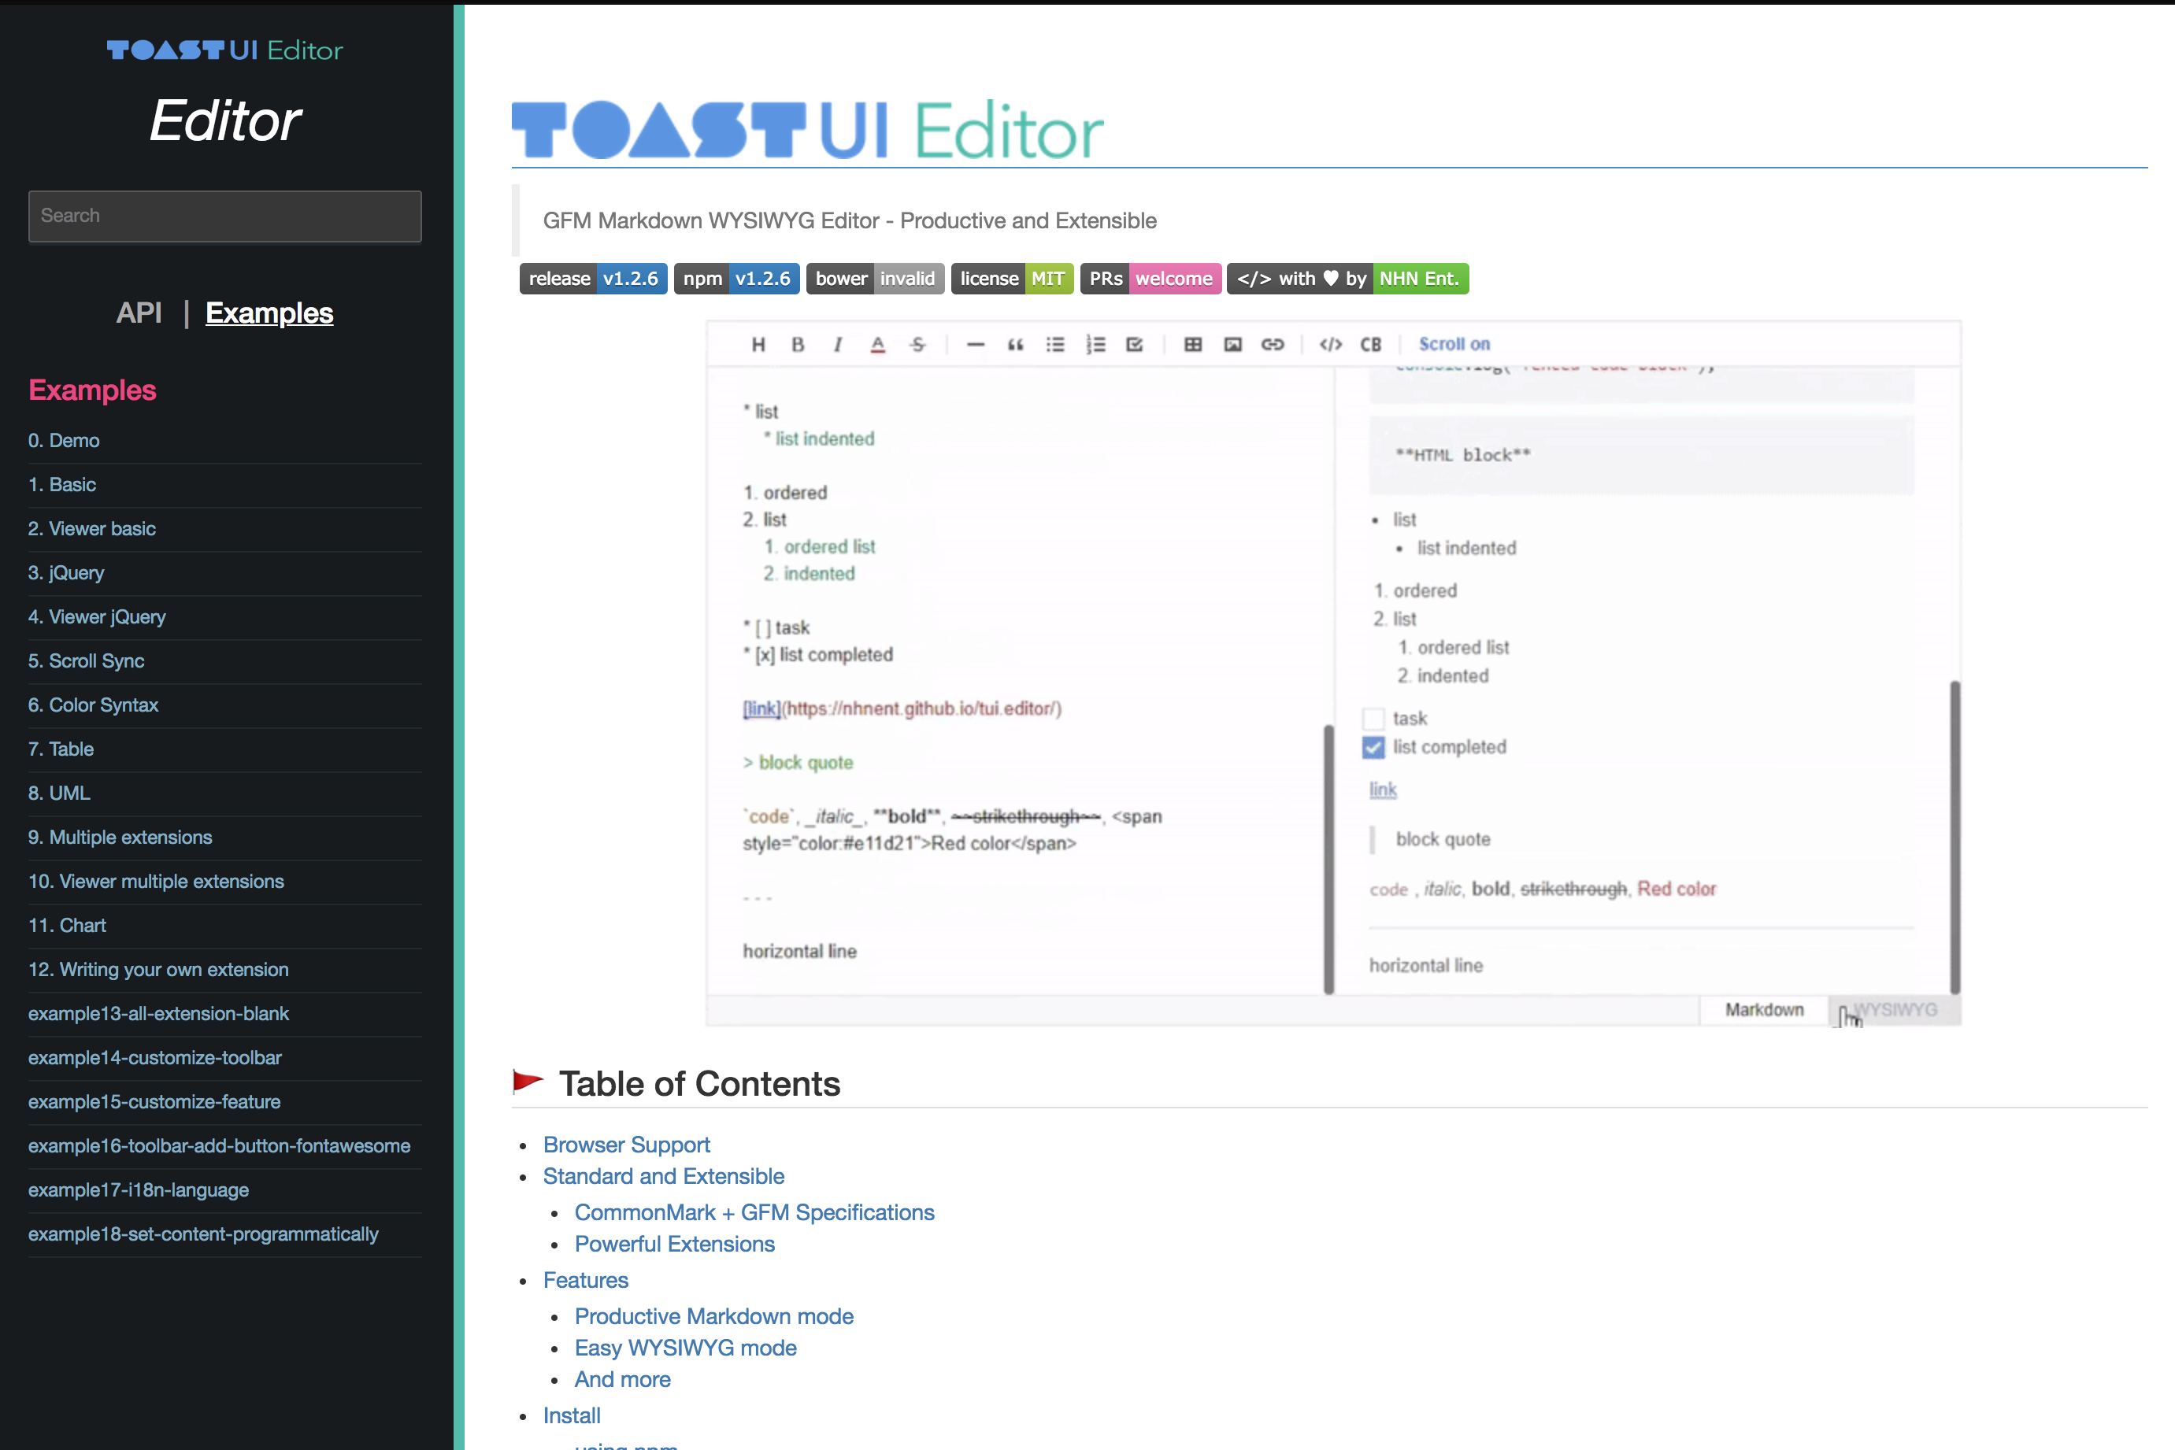2175x1450 pixels.
Task: Toggle bold formatting in editor toolbar
Action: tap(798, 344)
